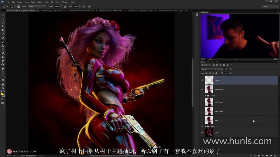Image resolution: width=280 pixels, height=157 pixels.
Task: Open the Filter menu
Action: click(x=46, y=2)
